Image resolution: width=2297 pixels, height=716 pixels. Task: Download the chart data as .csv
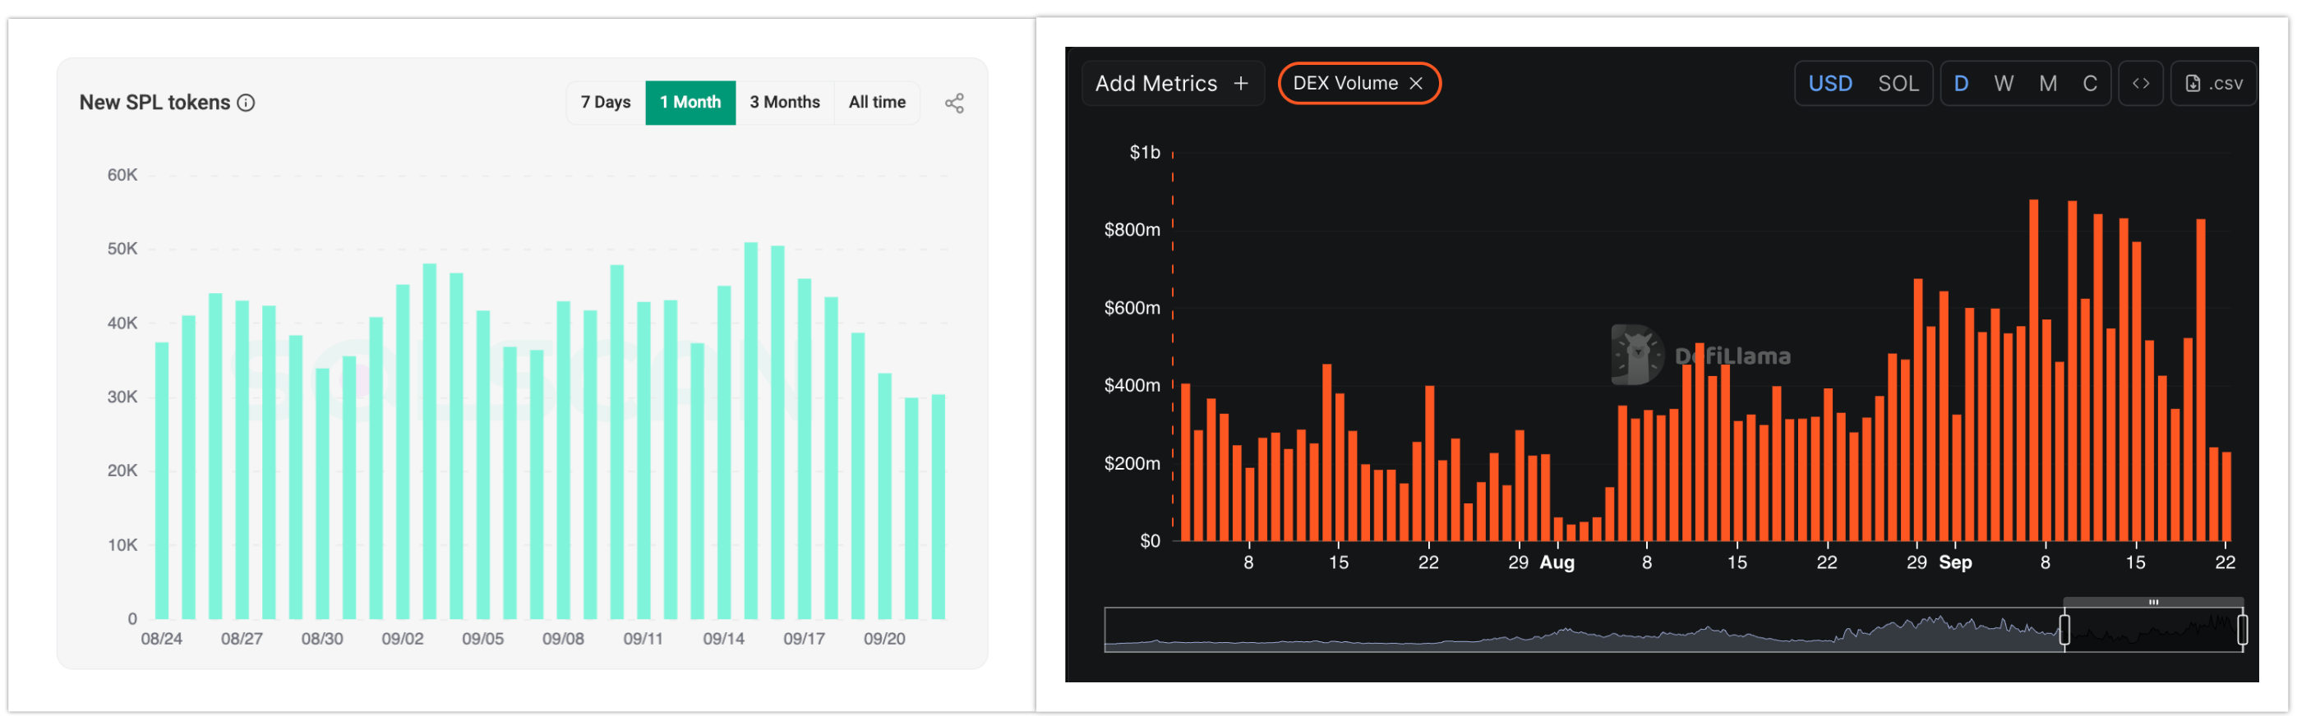(x=2213, y=84)
